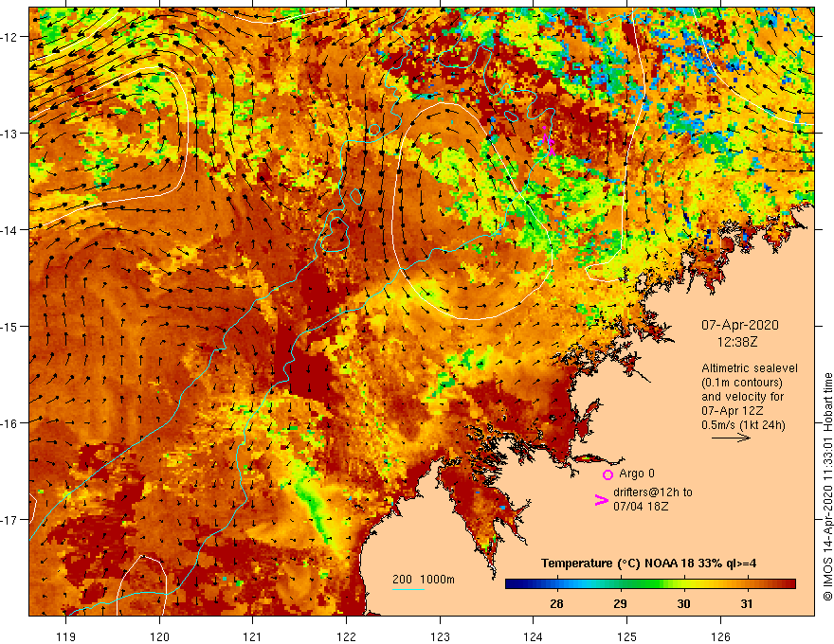834x644 pixels.
Task: Click latitude axis label -12
Action: point(11,37)
